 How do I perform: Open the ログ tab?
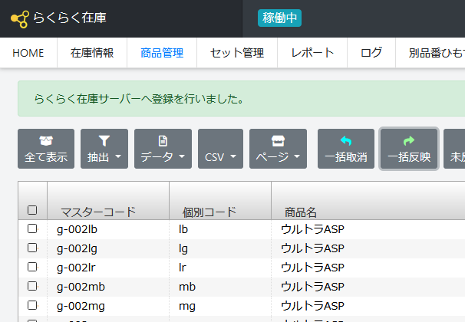click(x=371, y=53)
